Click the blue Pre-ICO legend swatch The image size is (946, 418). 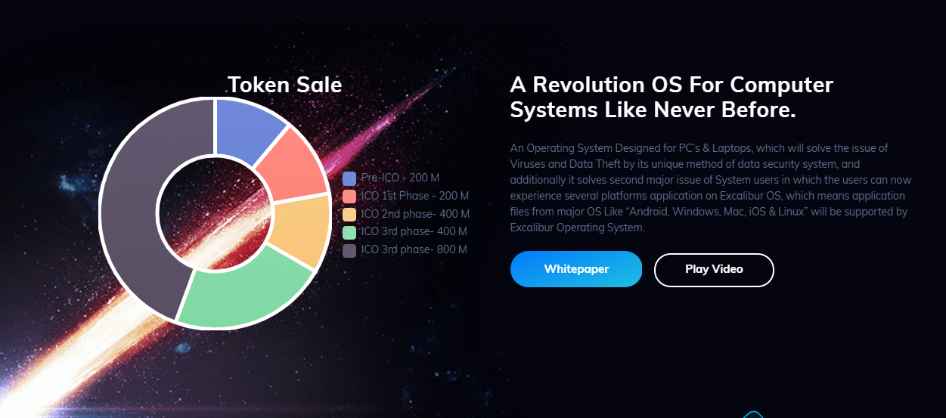click(349, 178)
